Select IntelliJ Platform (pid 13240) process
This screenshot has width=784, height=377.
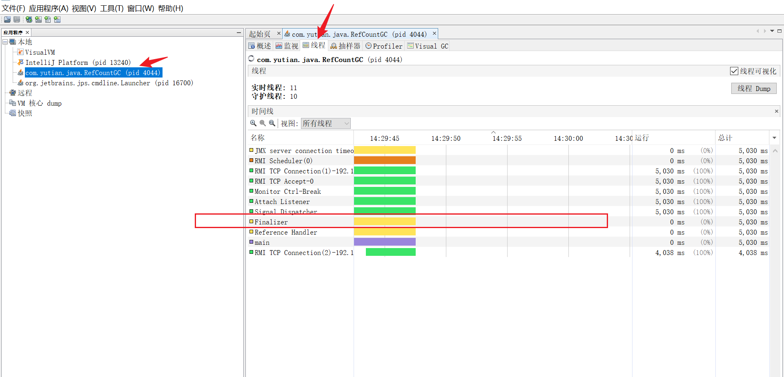[x=78, y=62]
